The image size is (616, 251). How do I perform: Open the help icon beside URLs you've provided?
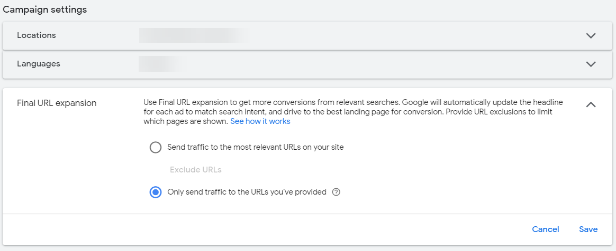click(x=336, y=192)
